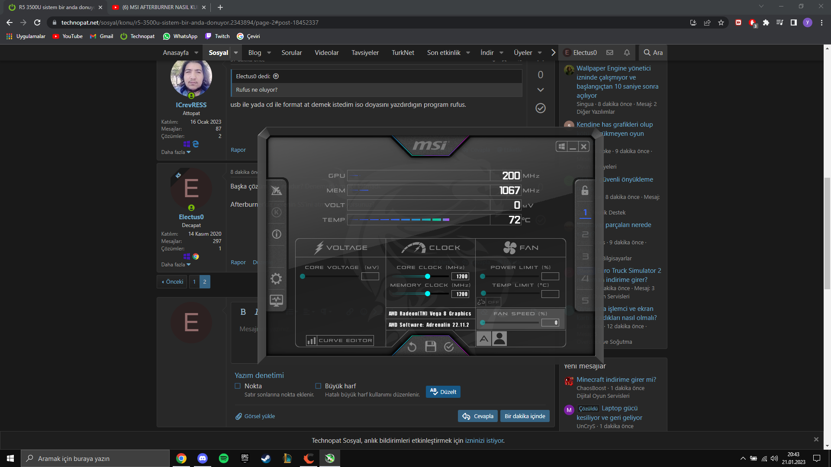Enable the Büyük harf checkbox
831x467 pixels.
point(318,386)
